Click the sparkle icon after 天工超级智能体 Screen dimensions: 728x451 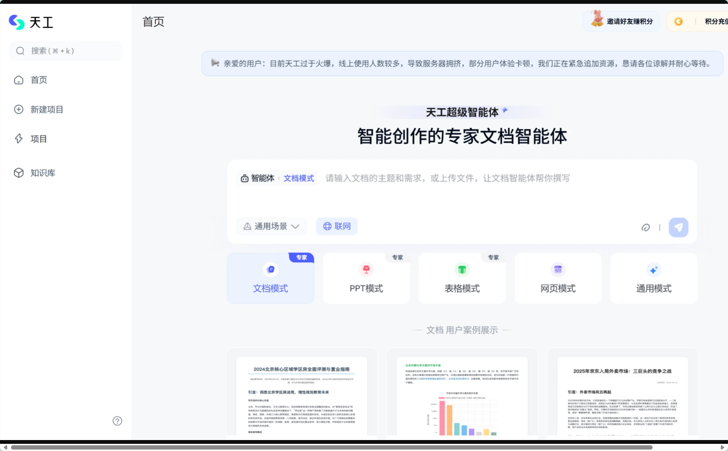[x=505, y=110]
